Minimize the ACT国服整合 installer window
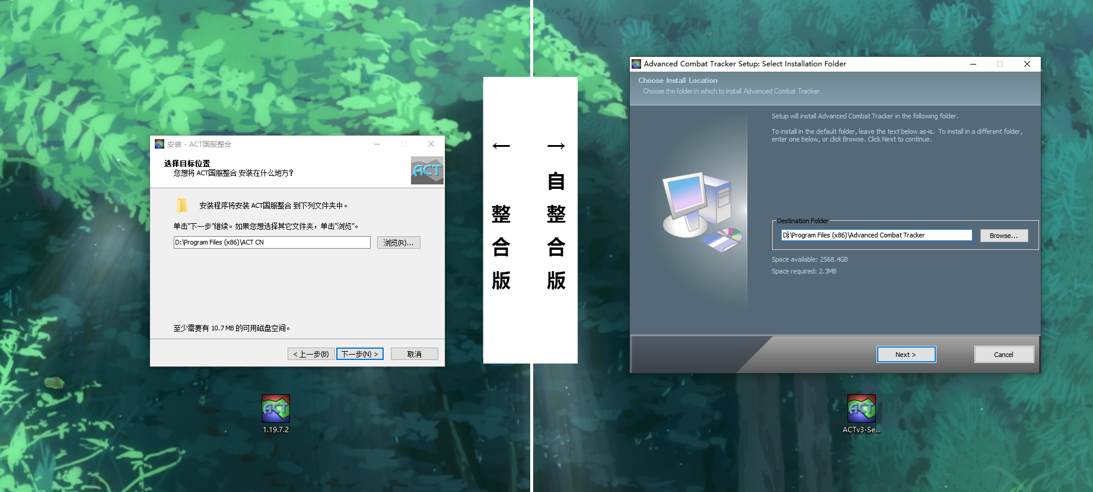This screenshot has width=1093, height=492. point(377,144)
